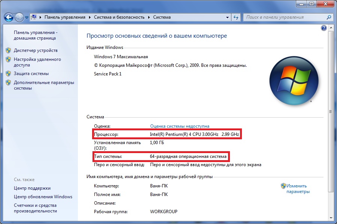Image resolution: width=337 pixels, height=224 pixels.
Task: Click shield icon next to Изменить параметры
Action: pos(283,186)
